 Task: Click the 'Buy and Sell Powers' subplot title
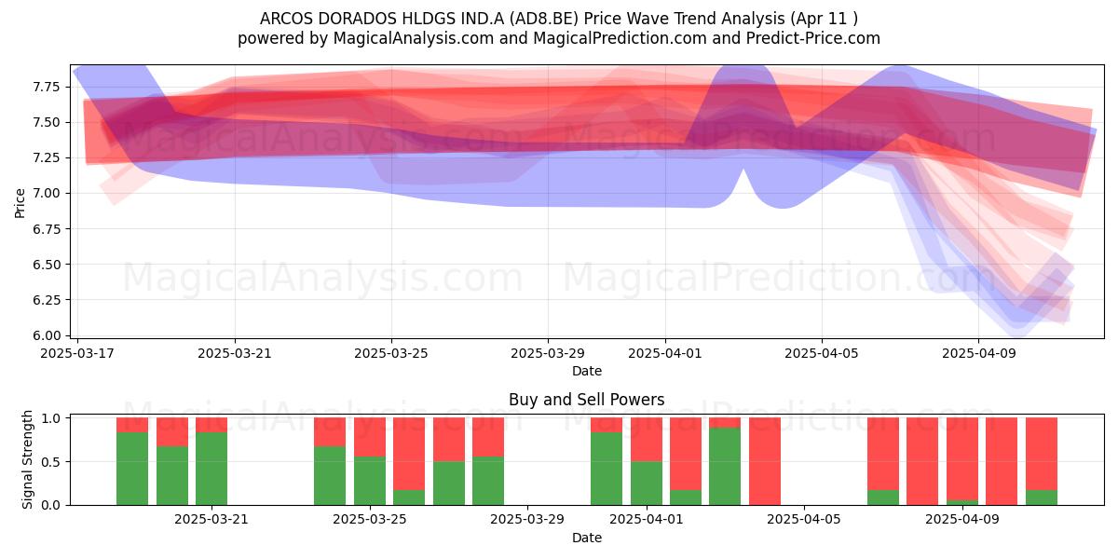[587, 400]
